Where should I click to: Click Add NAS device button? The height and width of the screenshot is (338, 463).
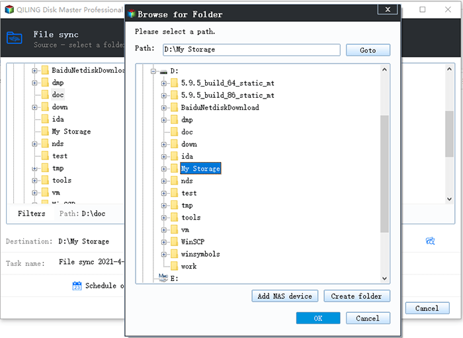(x=286, y=296)
